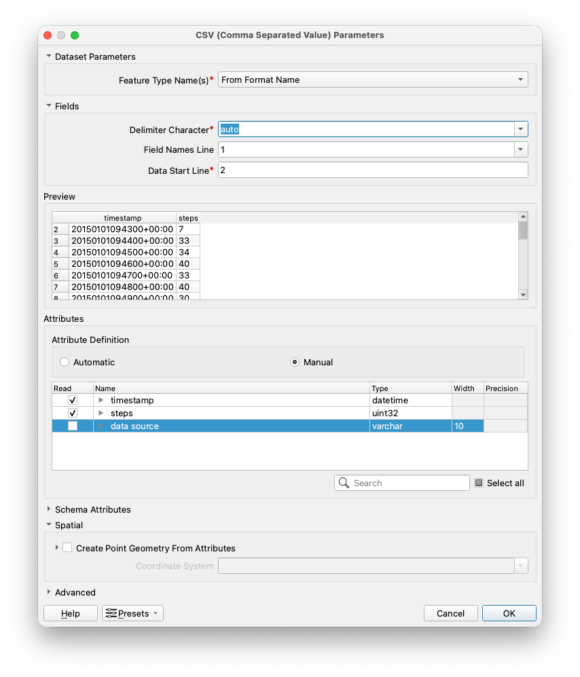Click the Name column header
Viewport: 580px width, 677px height.
[232, 388]
